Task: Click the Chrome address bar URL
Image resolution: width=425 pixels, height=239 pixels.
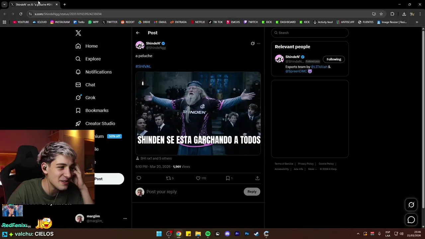Action: 68,14
